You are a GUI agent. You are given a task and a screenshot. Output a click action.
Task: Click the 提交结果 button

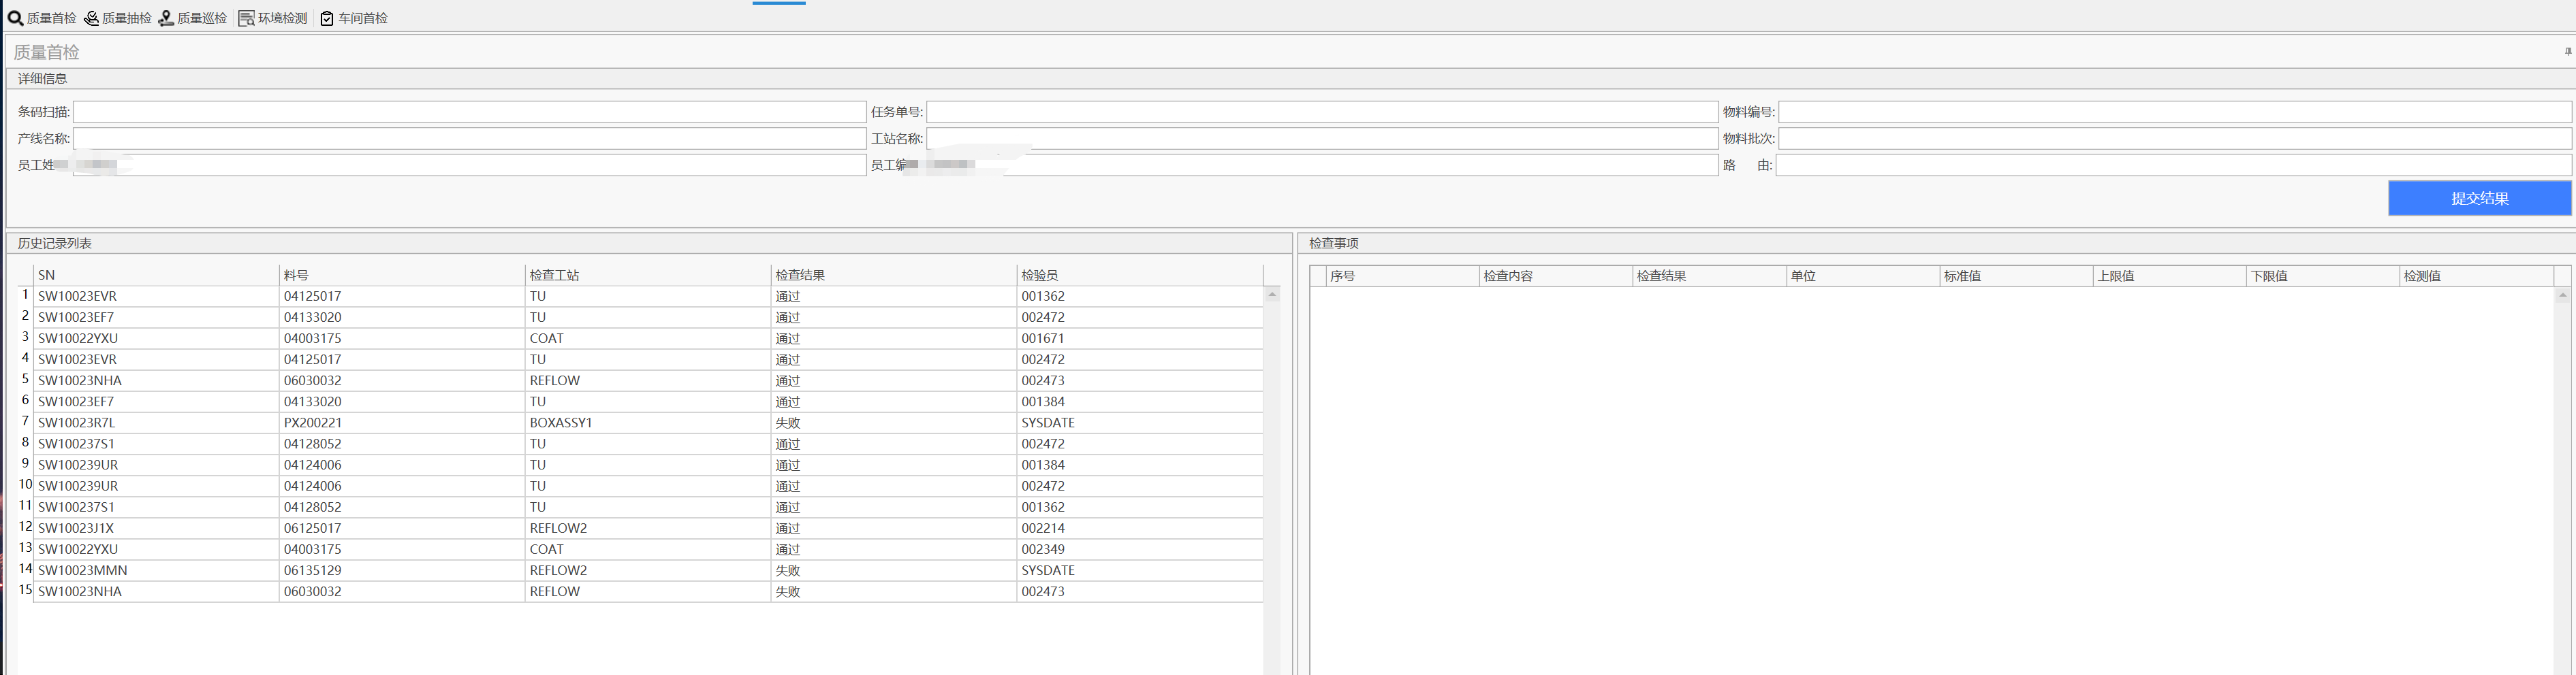tap(2479, 198)
